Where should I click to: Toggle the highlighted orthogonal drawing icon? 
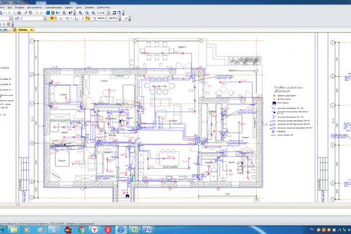coord(87,18)
